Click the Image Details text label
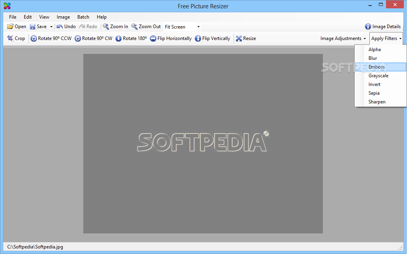The width and height of the screenshot is (407, 254). coord(386,27)
